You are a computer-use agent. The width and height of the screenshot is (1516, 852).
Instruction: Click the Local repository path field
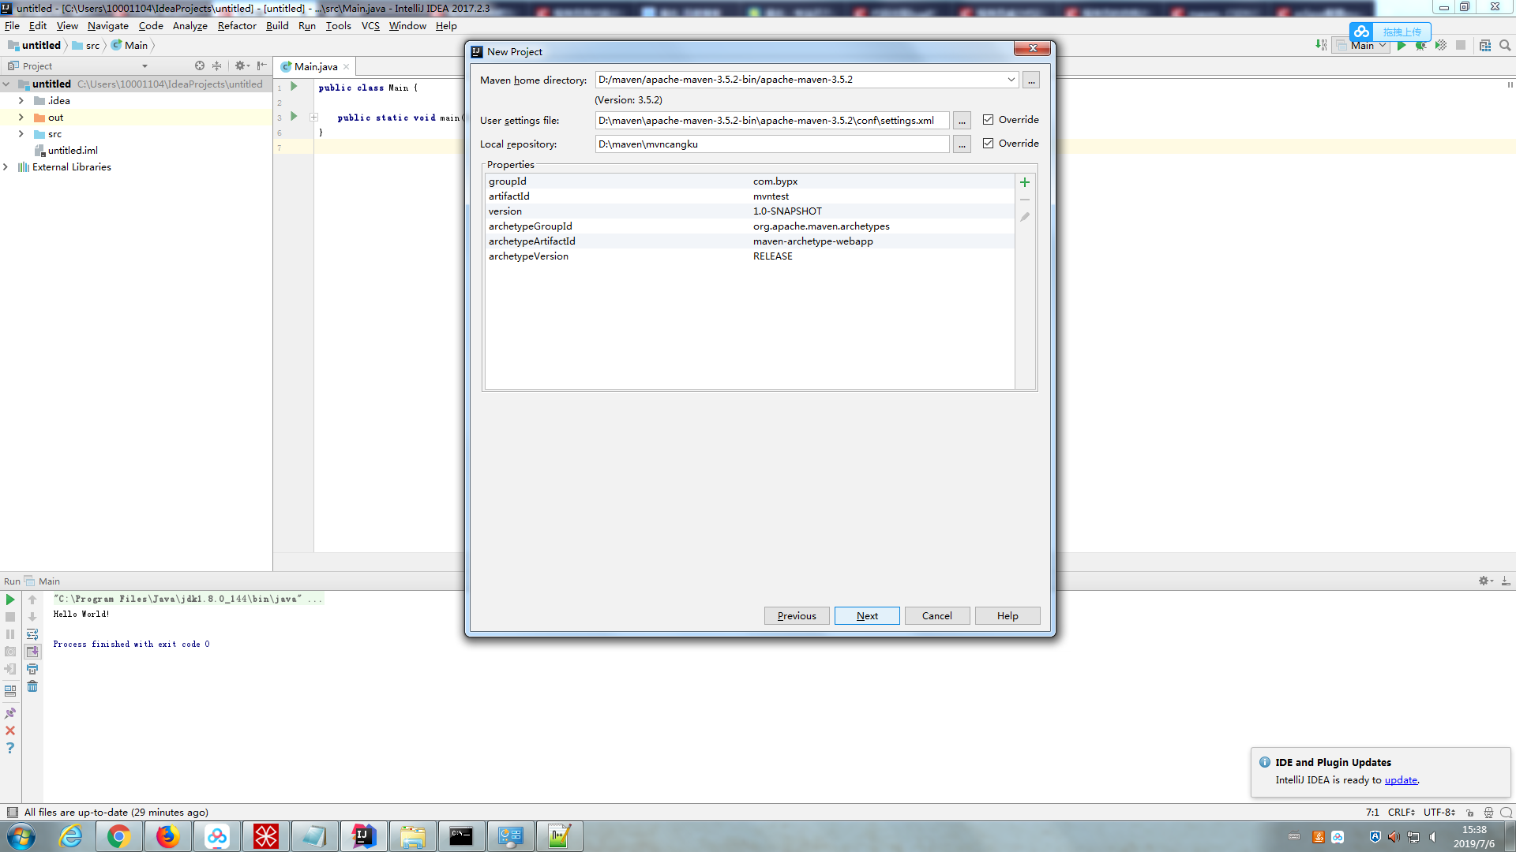coord(771,144)
